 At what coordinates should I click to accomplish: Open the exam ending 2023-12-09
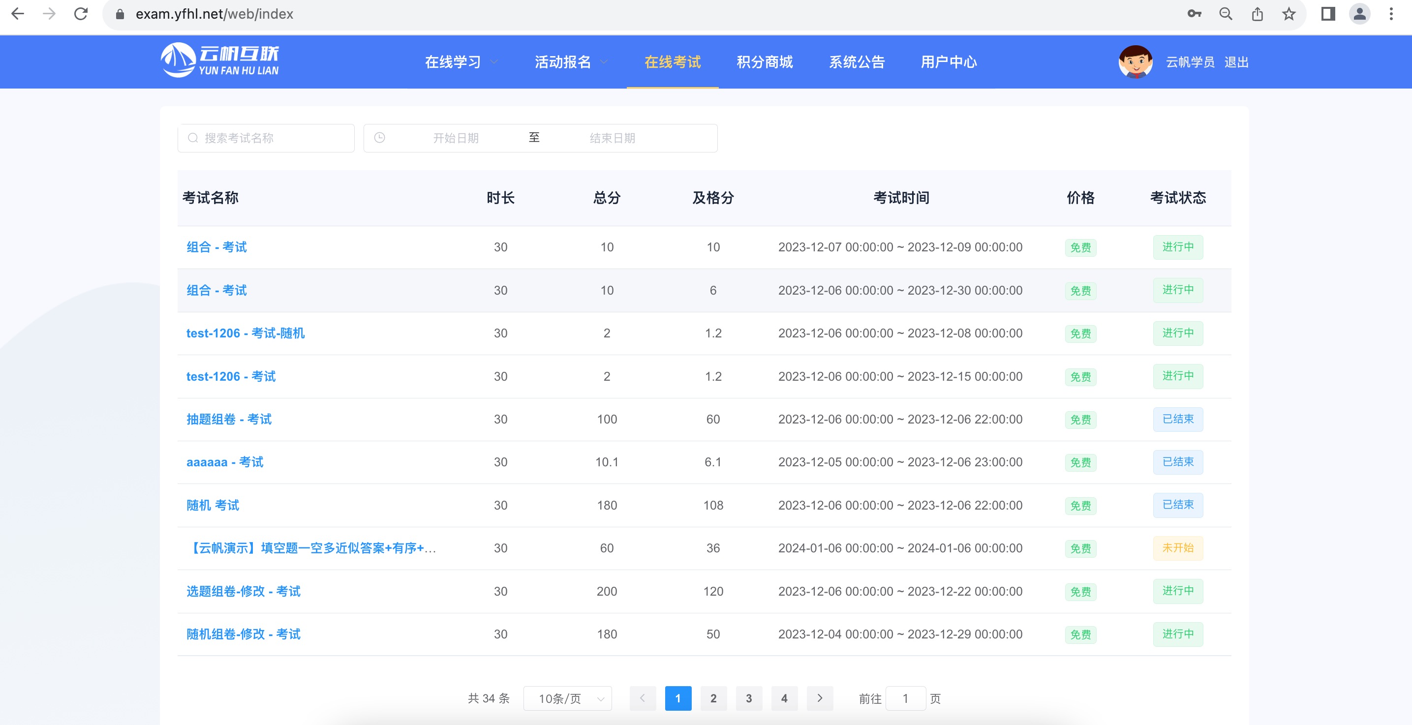point(216,247)
